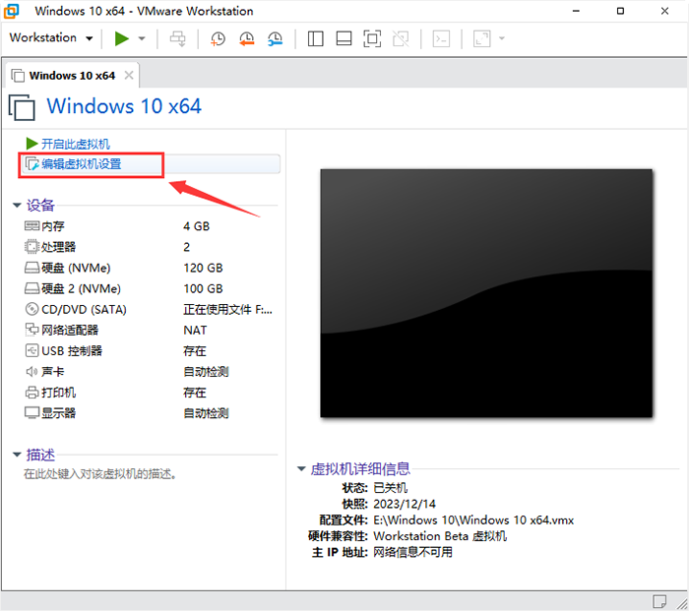Click the printer icon
Screen dimensions: 689x611
(31, 392)
